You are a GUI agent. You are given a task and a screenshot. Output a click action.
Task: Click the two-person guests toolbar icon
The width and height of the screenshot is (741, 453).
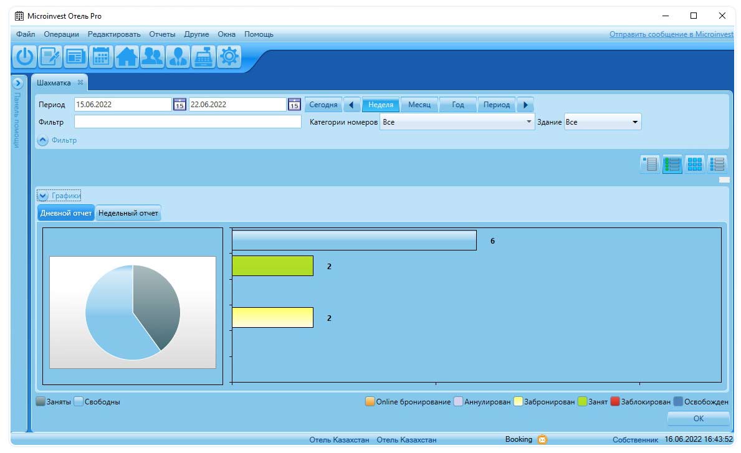click(x=152, y=57)
